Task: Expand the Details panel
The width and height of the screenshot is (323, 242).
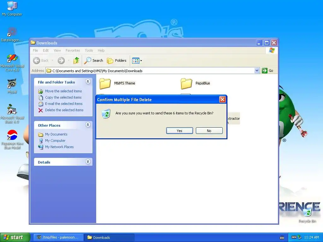Action: tap(88, 162)
